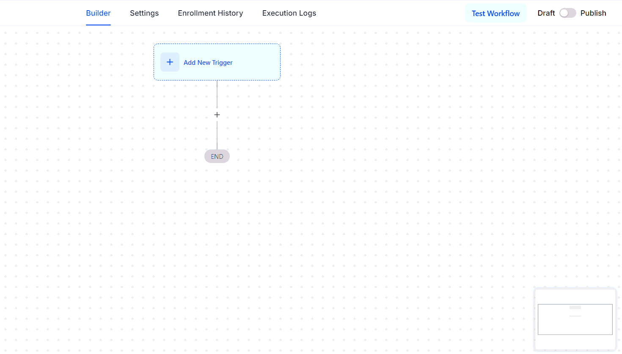
Task: View the Execution Logs tab
Action: 289,13
